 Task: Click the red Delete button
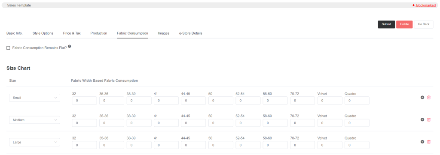[x=404, y=24]
